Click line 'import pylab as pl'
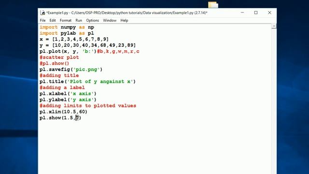Image resolution: width=309 pixels, height=174 pixels. pos(67,33)
